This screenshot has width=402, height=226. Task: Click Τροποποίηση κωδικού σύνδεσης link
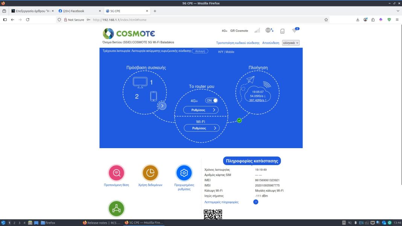click(238, 43)
